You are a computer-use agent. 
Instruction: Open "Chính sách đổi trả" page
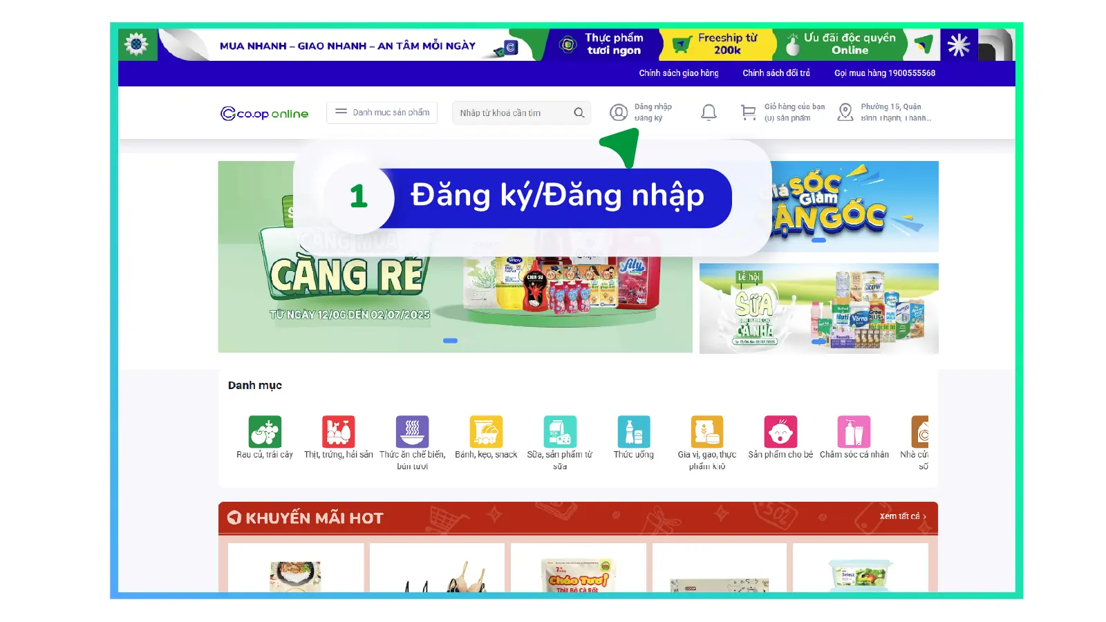776,73
